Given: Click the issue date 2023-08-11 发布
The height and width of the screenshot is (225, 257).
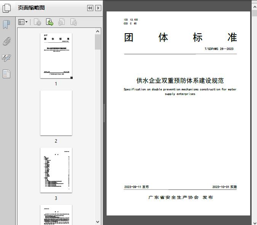Looking at the screenshot, I should (x=137, y=187).
